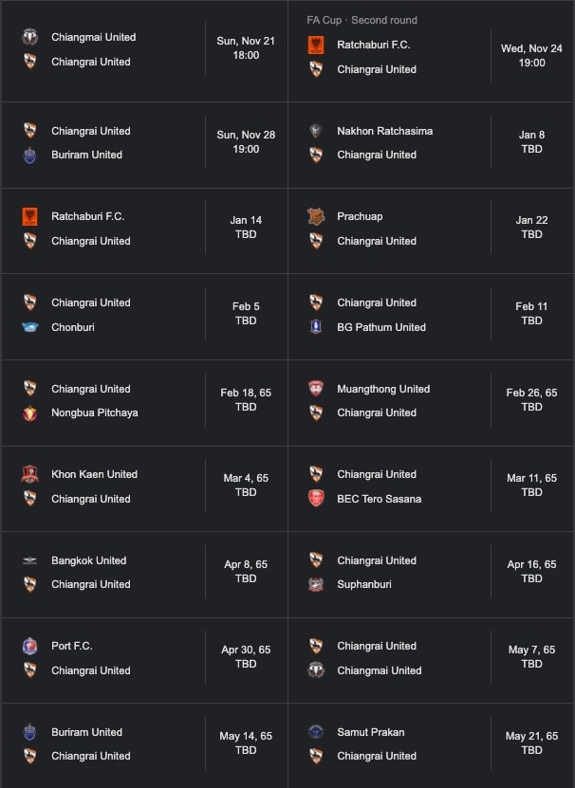The height and width of the screenshot is (788, 575).
Task: Select the Bangkok United team crest
Action: pos(29,560)
